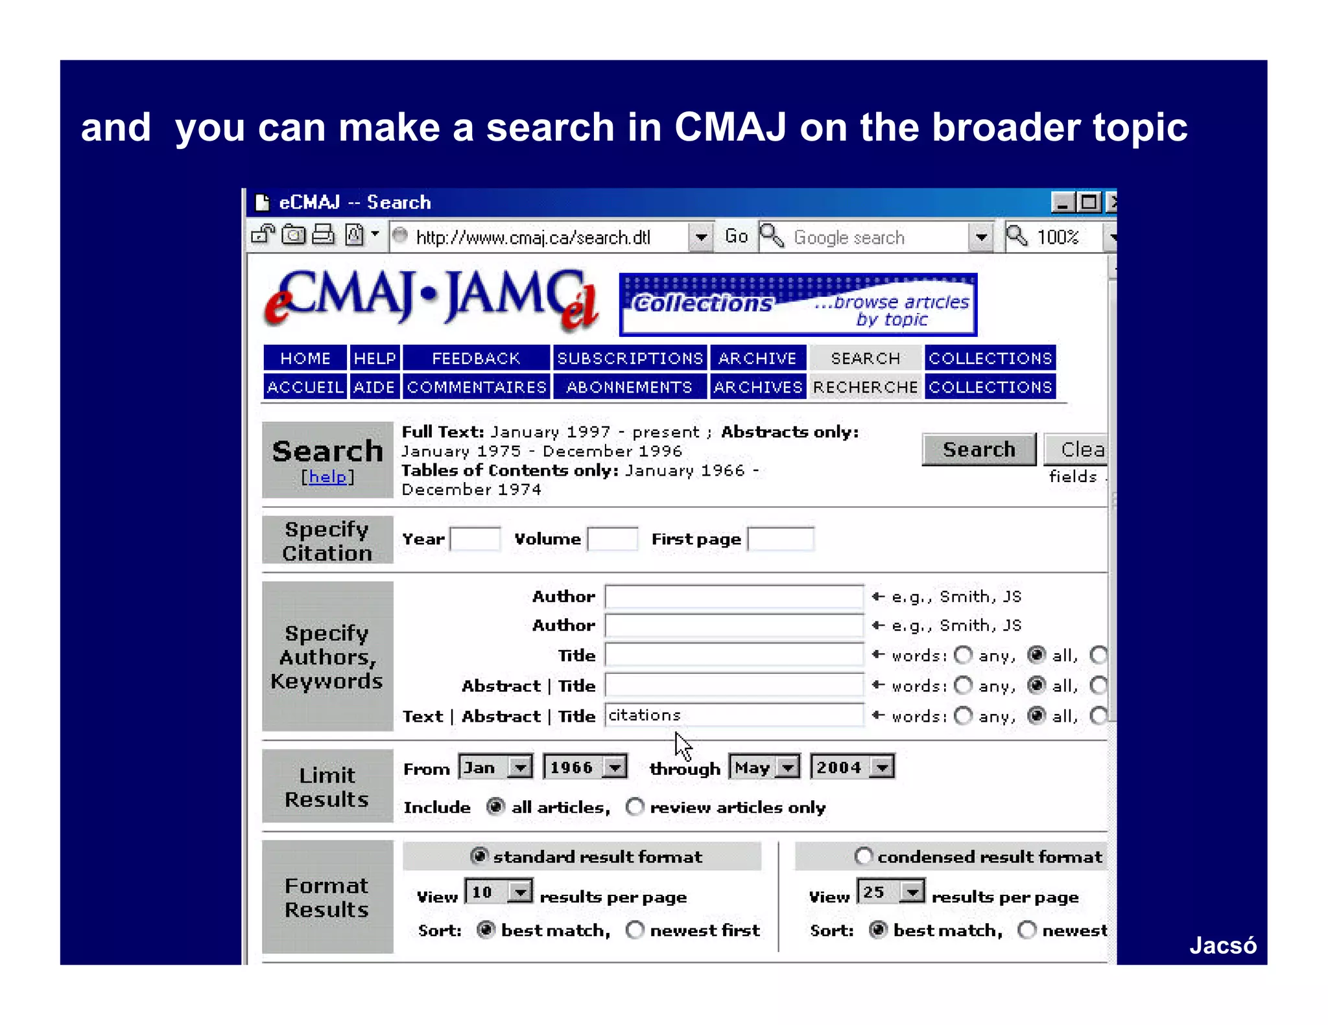The image size is (1328, 1025).
Task: Open the SUBSCRIPTIONS navigation tab
Action: tap(630, 358)
